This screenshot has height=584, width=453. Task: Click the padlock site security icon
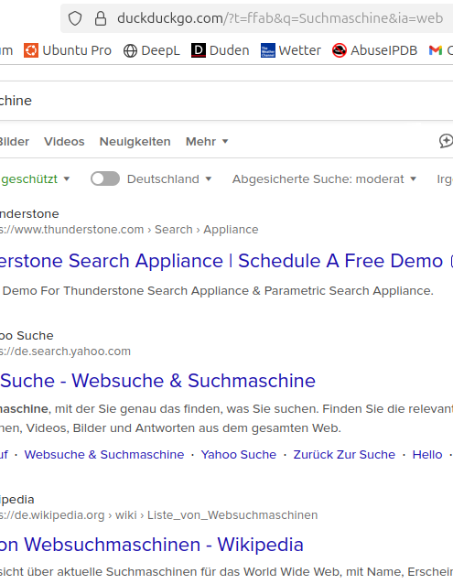[x=100, y=18]
